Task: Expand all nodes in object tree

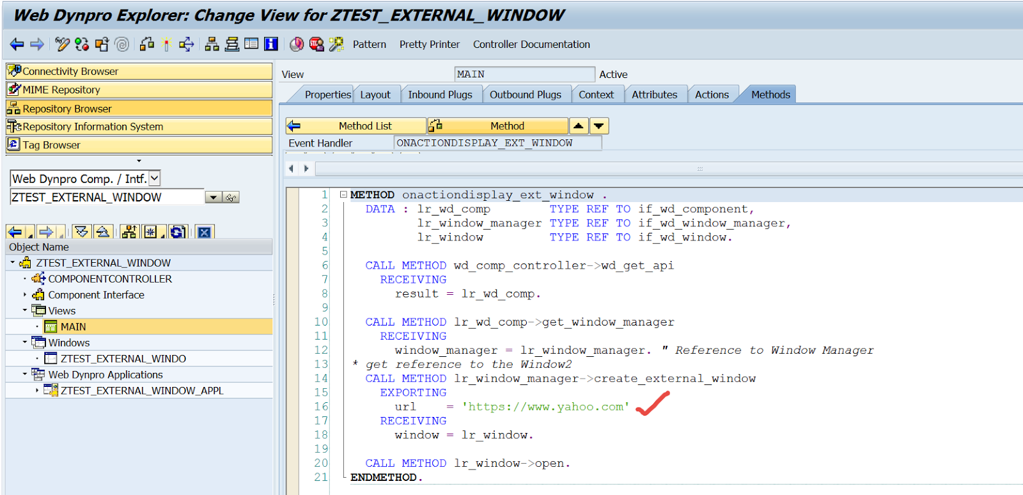Action: pos(82,232)
